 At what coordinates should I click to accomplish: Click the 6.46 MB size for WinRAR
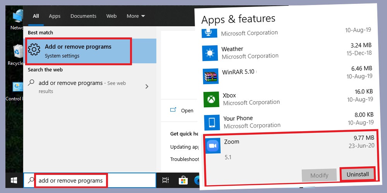click(x=362, y=68)
